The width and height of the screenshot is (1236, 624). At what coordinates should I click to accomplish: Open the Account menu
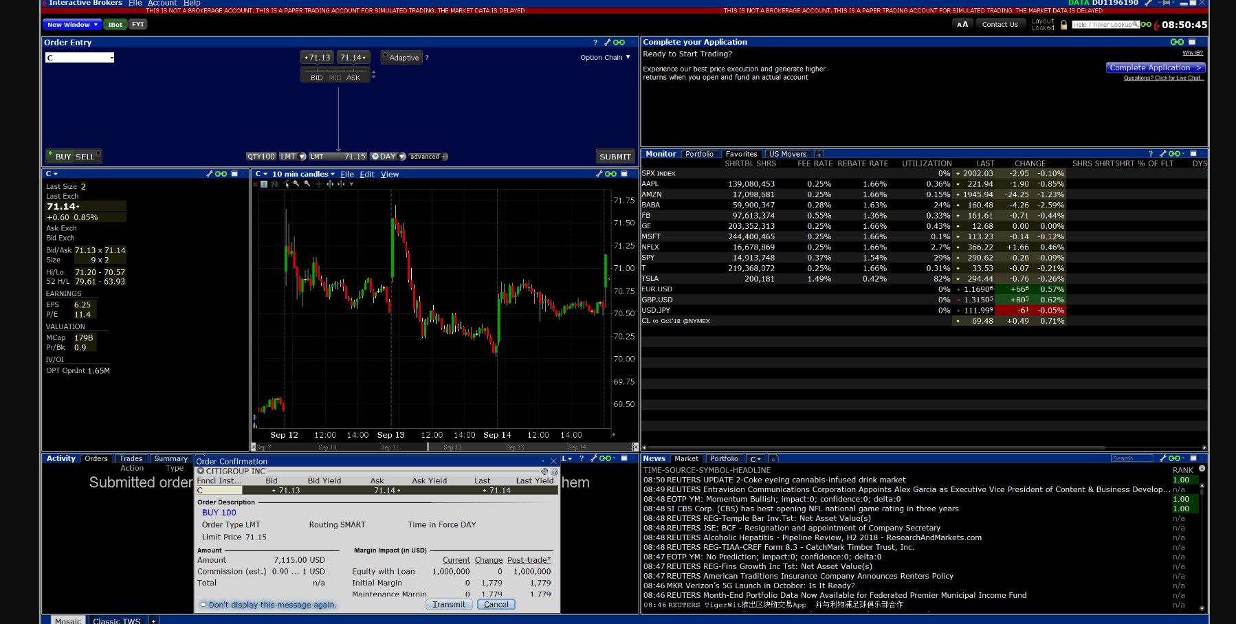(x=162, y=3)
